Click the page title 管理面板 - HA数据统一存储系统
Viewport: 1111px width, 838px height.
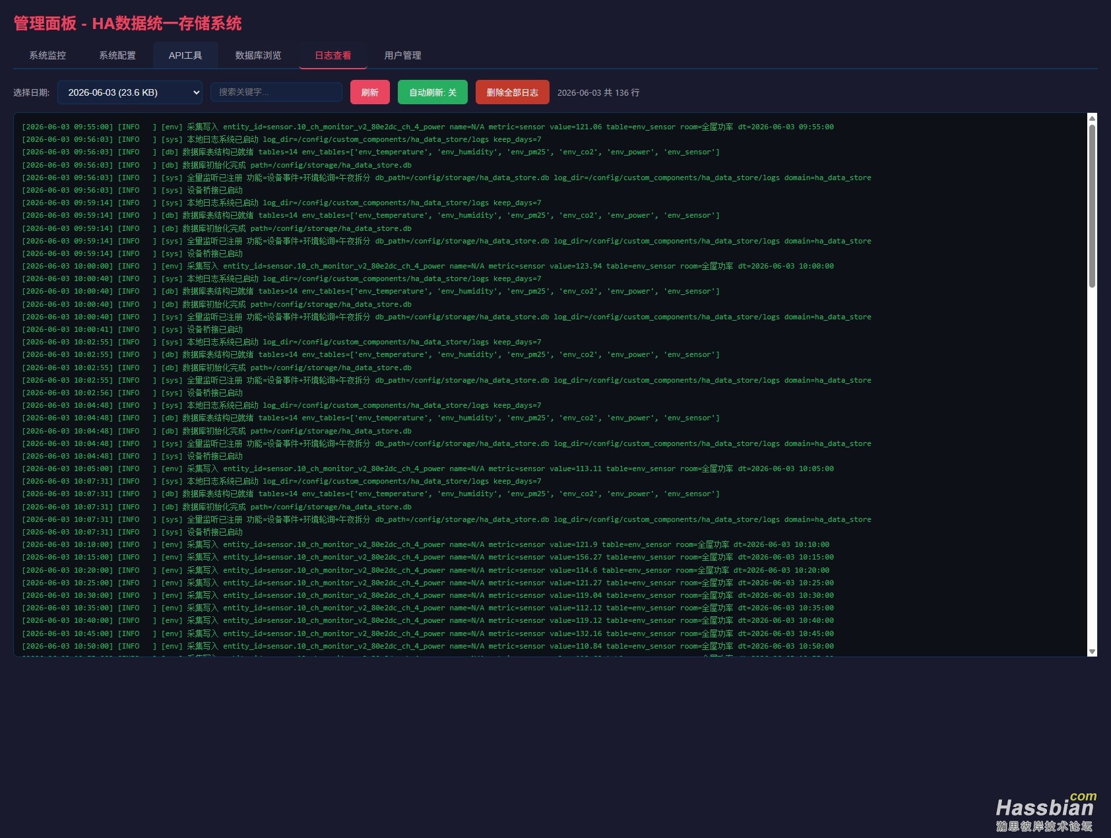[x=127, y=24]
